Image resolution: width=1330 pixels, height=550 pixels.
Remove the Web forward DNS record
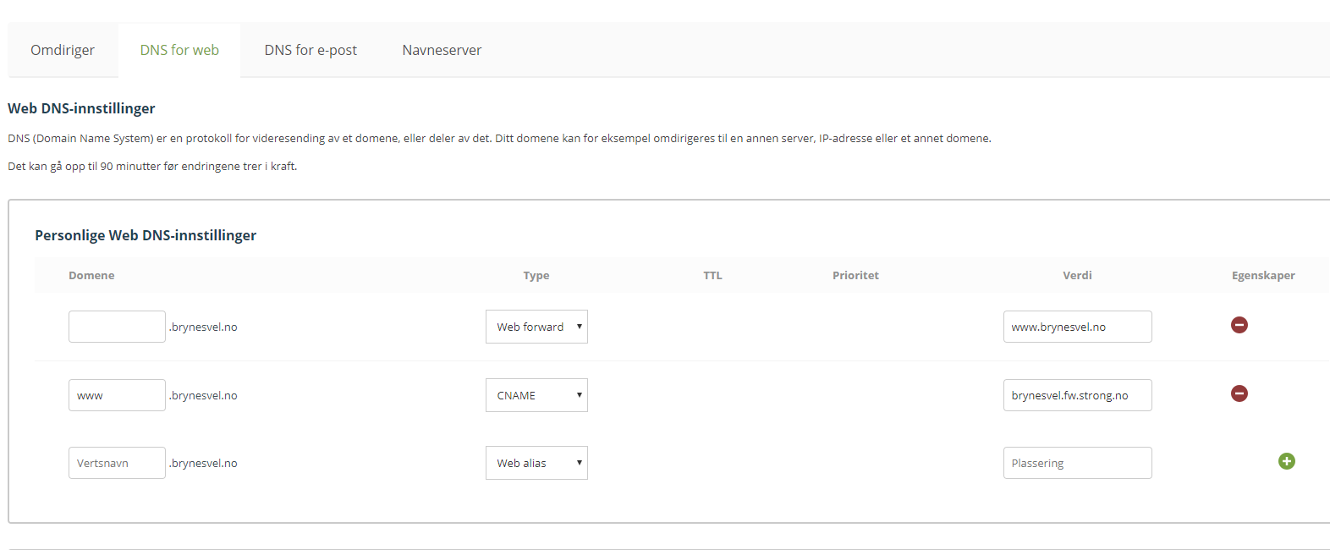click(1239, 325)
